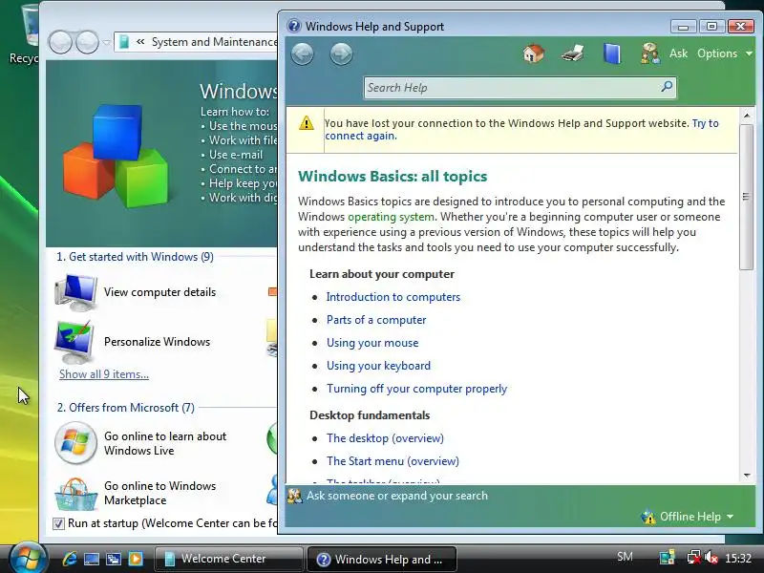Launch Windows Media Player from Quick Launch
Screen dimensions: 764x573
tap(136, 559)
